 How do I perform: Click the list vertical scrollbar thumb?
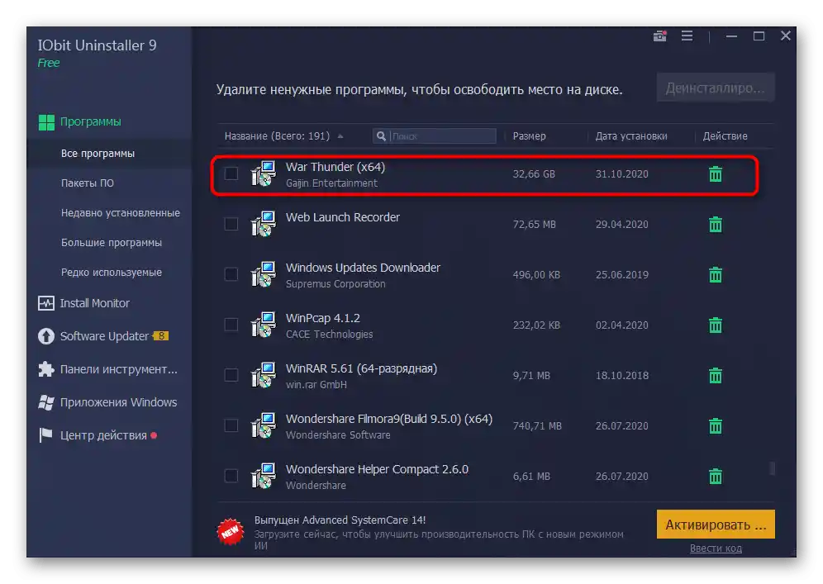point(772,468)
